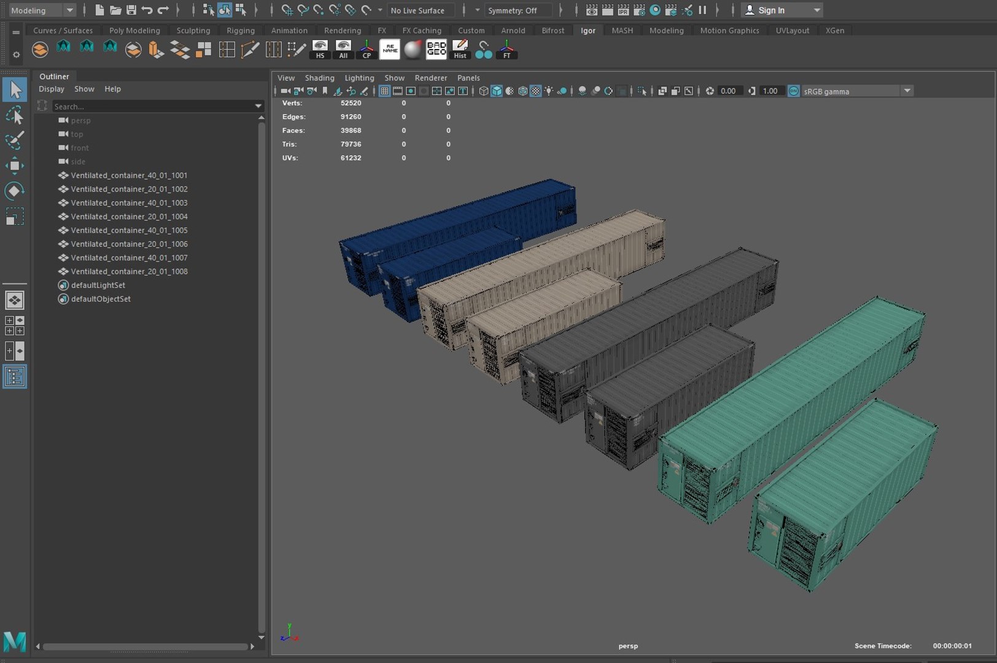The image size is (997, 663).
Task: Select Ventilated_container_40_01_1001 in Outliner
Action: pos(129,175)
